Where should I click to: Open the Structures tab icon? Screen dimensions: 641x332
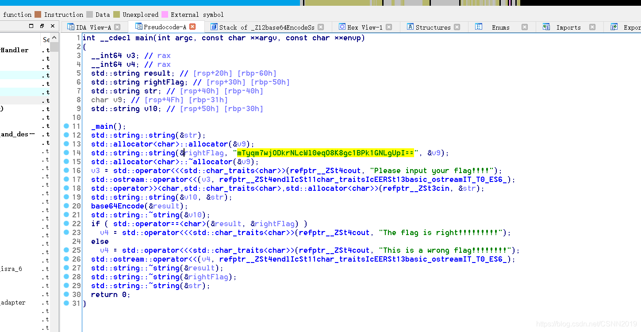point(410,27)
